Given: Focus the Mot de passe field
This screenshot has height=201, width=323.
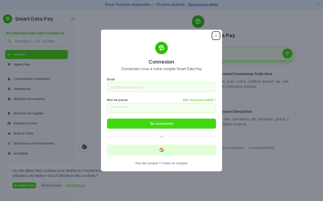Looking at the screenshot, I should click(x=161, y=108).
